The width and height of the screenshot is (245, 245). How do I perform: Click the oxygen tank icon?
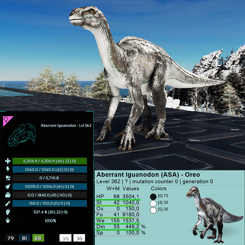(8, 203)
